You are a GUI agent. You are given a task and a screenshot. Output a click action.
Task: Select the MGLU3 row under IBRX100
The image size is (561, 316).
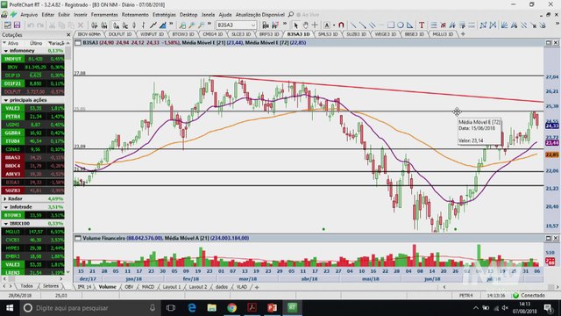pos(32,232)
